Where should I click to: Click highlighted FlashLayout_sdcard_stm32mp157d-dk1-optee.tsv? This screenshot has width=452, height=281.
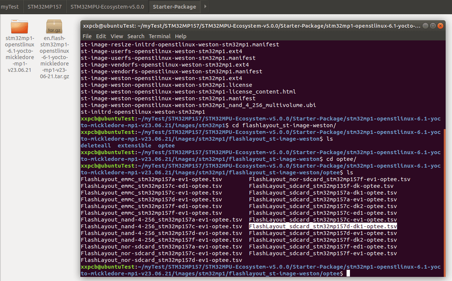[x=323, y=226]
